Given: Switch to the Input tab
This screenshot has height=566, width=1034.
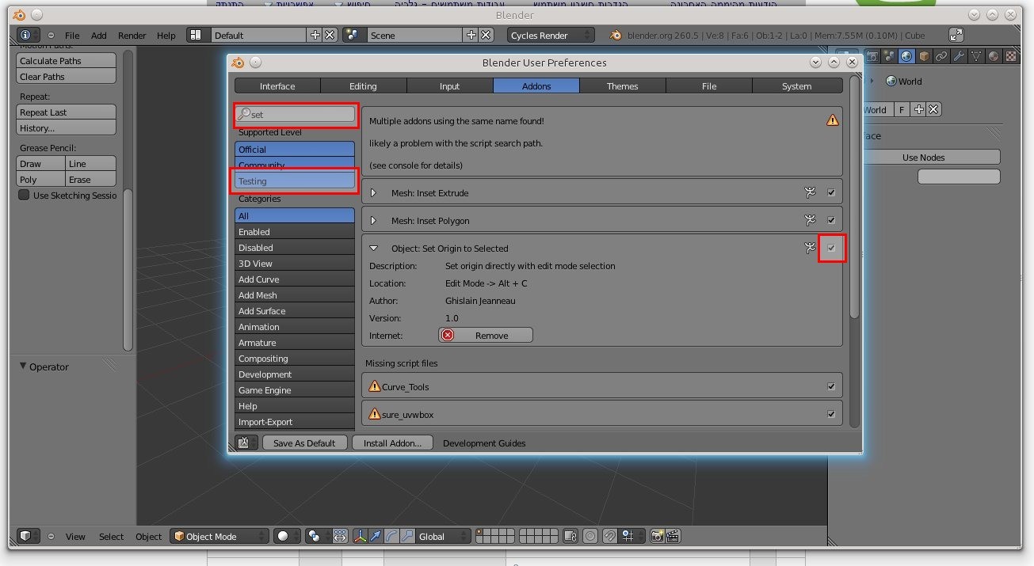Looking at the screenshot, I should [x=449, y=86].
